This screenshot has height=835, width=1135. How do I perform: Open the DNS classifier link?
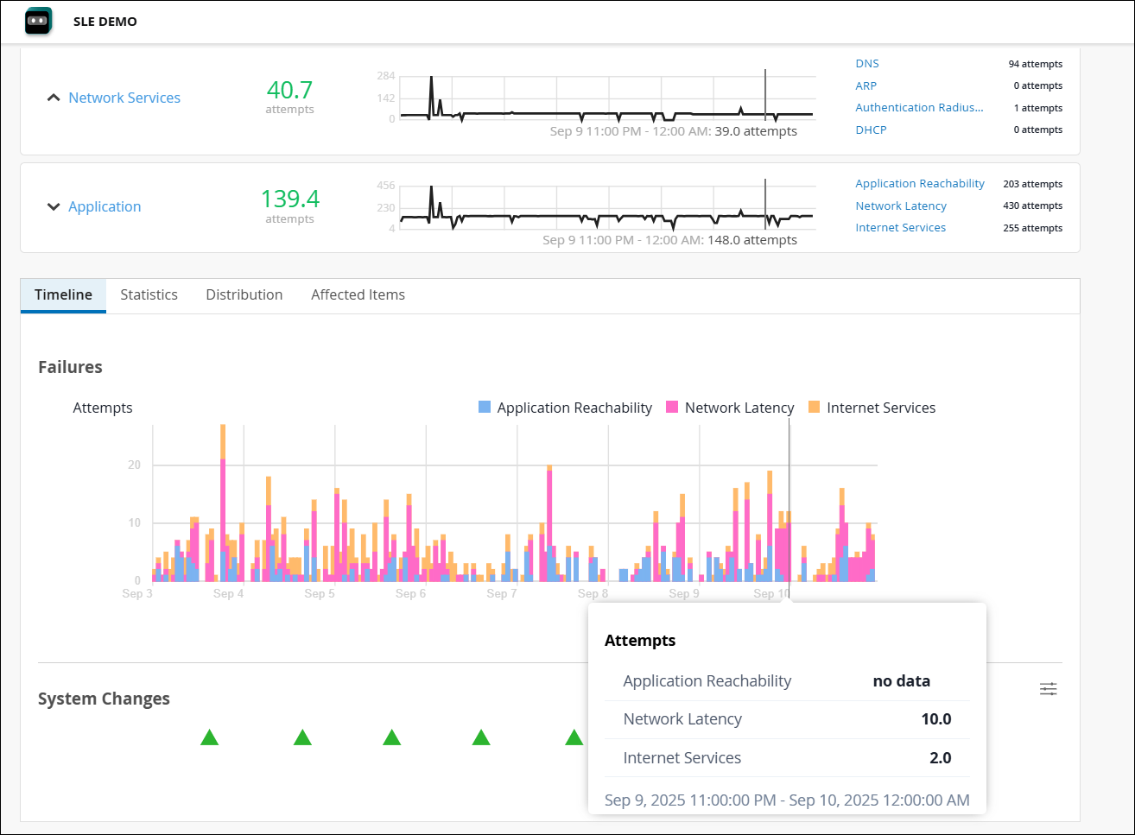tap(866, 63)
